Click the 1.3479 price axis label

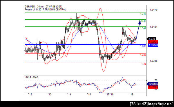coord(153,10)
